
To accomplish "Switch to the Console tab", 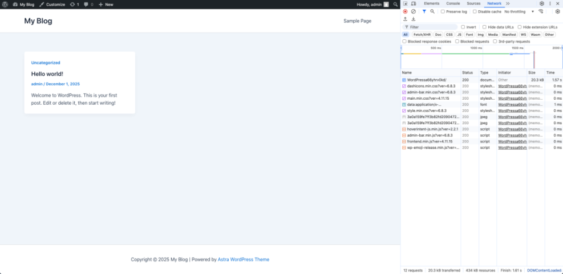I will point(453,3).
